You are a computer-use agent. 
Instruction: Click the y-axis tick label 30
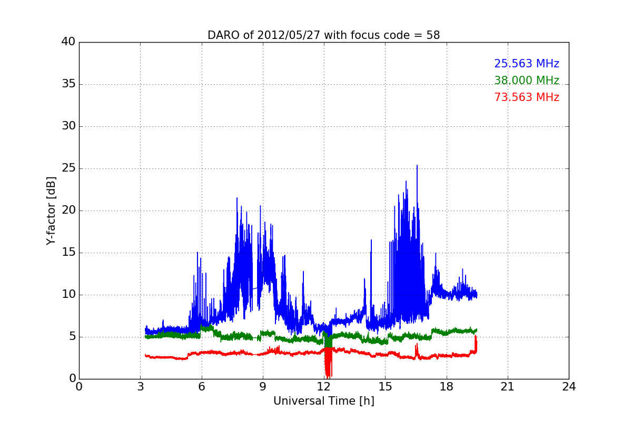[68, 126]
